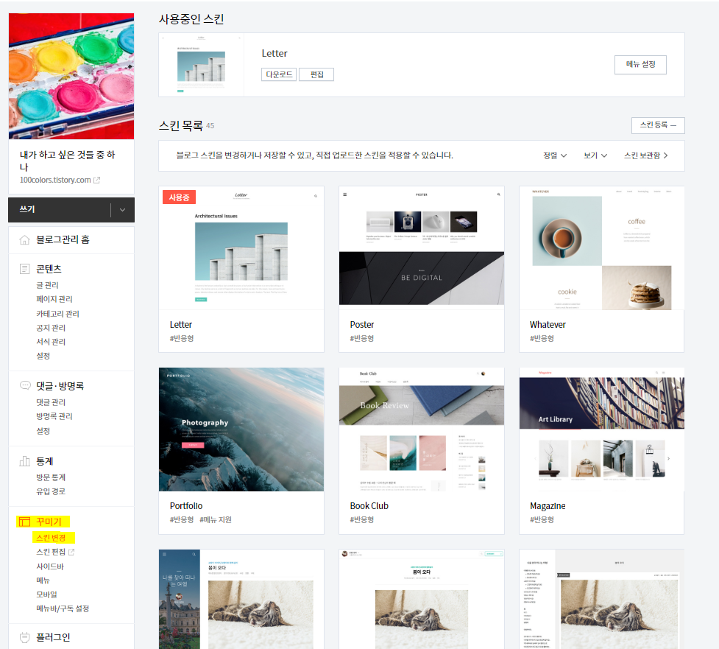Open 사이드바 menu item
This screenshot has height=649, width=719.
pyautogui.click(x=50, y=566)
